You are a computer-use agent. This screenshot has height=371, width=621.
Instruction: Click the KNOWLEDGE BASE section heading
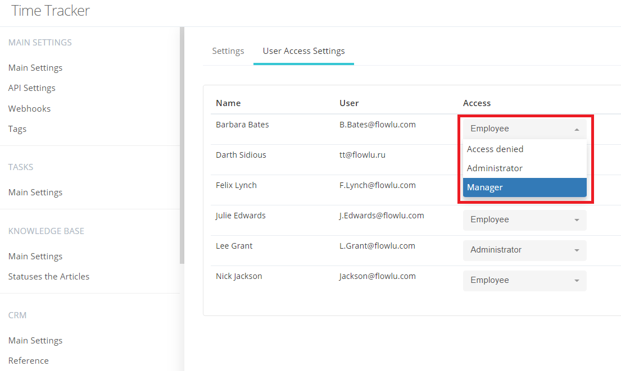(x=46, y=231)
